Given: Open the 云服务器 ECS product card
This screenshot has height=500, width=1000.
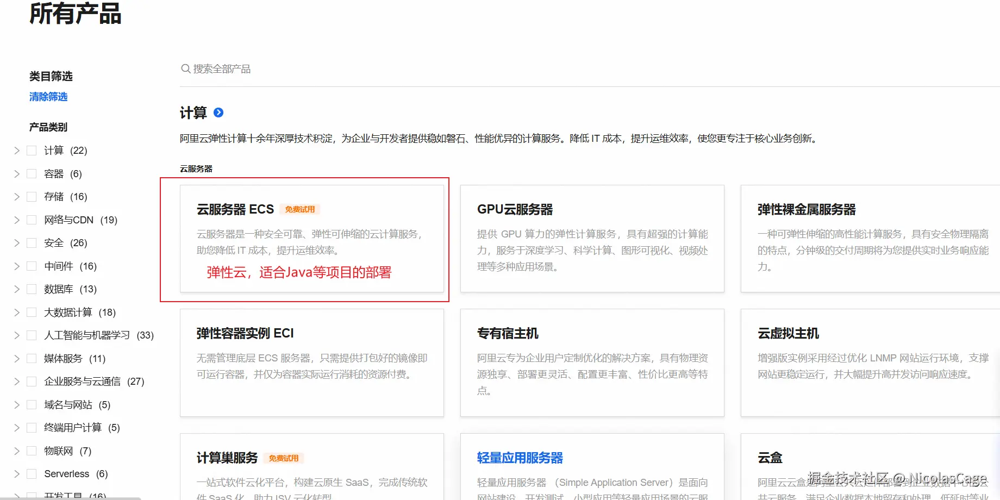Looking at the screenshot, I should (312, 239).
